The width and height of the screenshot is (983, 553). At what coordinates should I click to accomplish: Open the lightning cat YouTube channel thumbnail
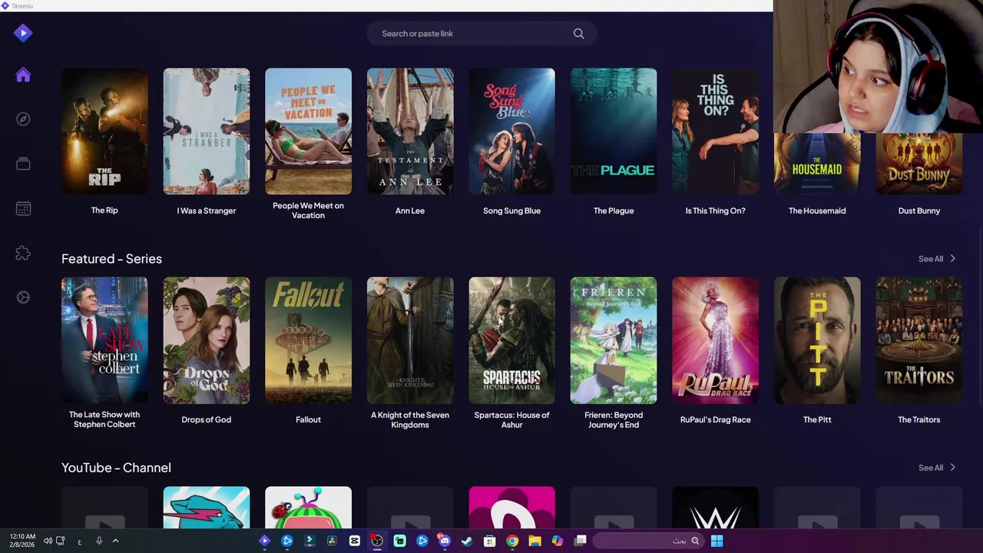point(206,507)
